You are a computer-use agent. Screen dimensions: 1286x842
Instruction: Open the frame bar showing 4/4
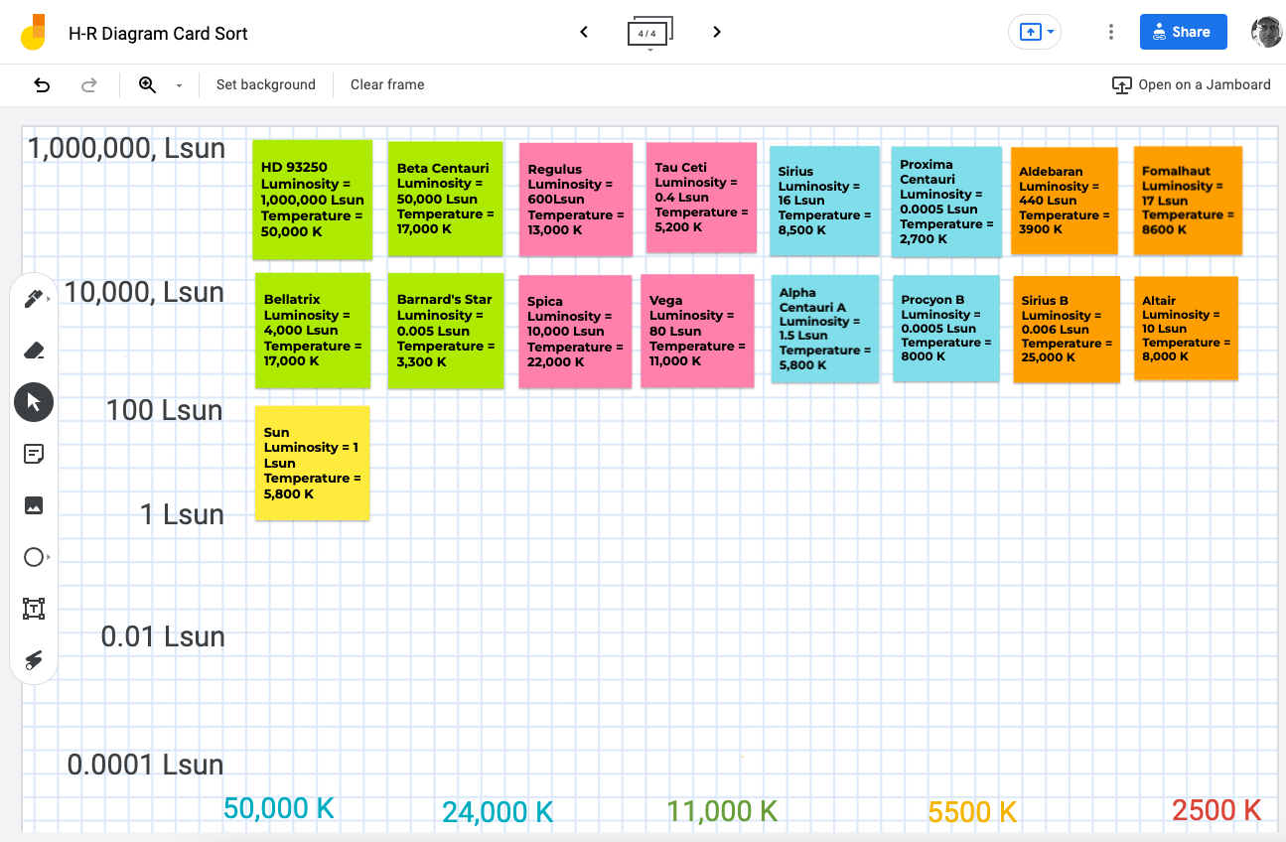[x=649, y=31]
